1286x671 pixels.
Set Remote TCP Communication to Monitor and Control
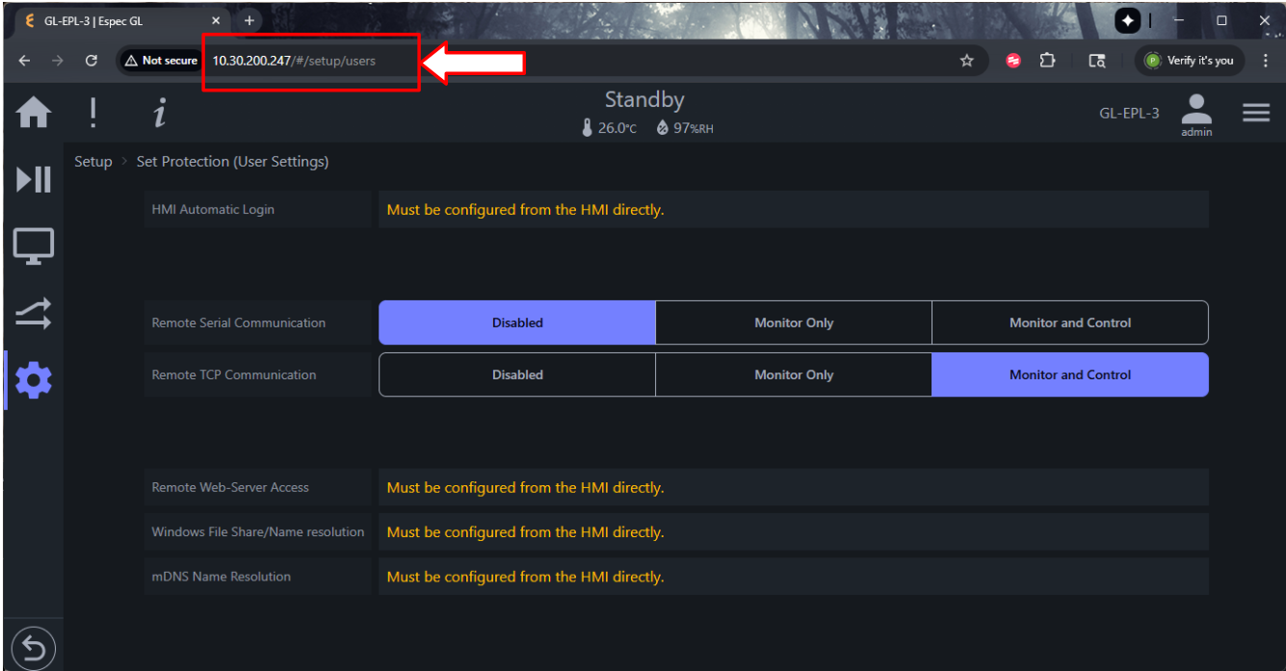(x=1070, y=374)
